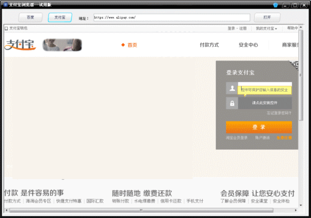The height and width of the screenshot is (218, 311).
Task: Click the account name input field
Action: [x=265, y=88]
